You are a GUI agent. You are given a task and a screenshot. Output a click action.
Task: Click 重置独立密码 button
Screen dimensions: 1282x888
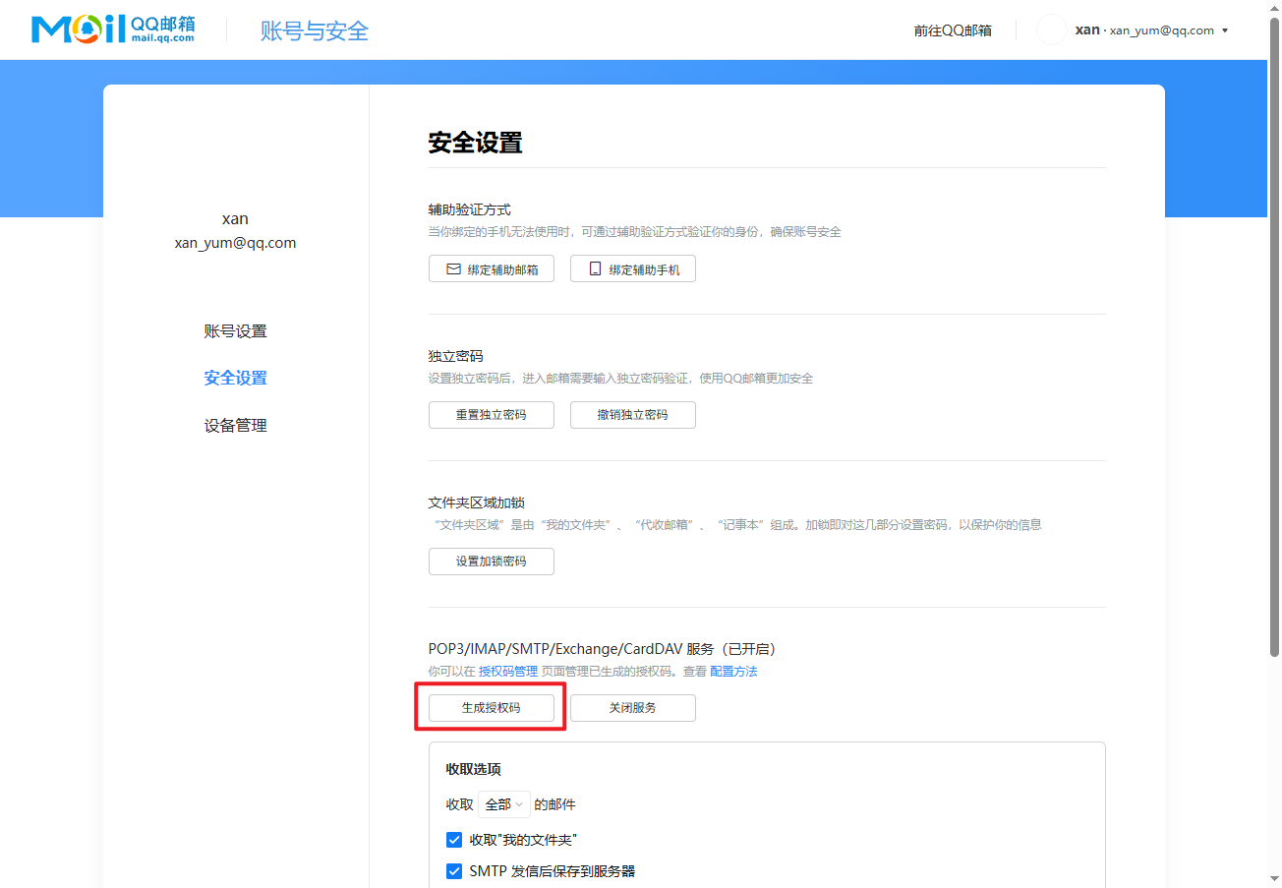pyautogui.click(x=492, y=415)
